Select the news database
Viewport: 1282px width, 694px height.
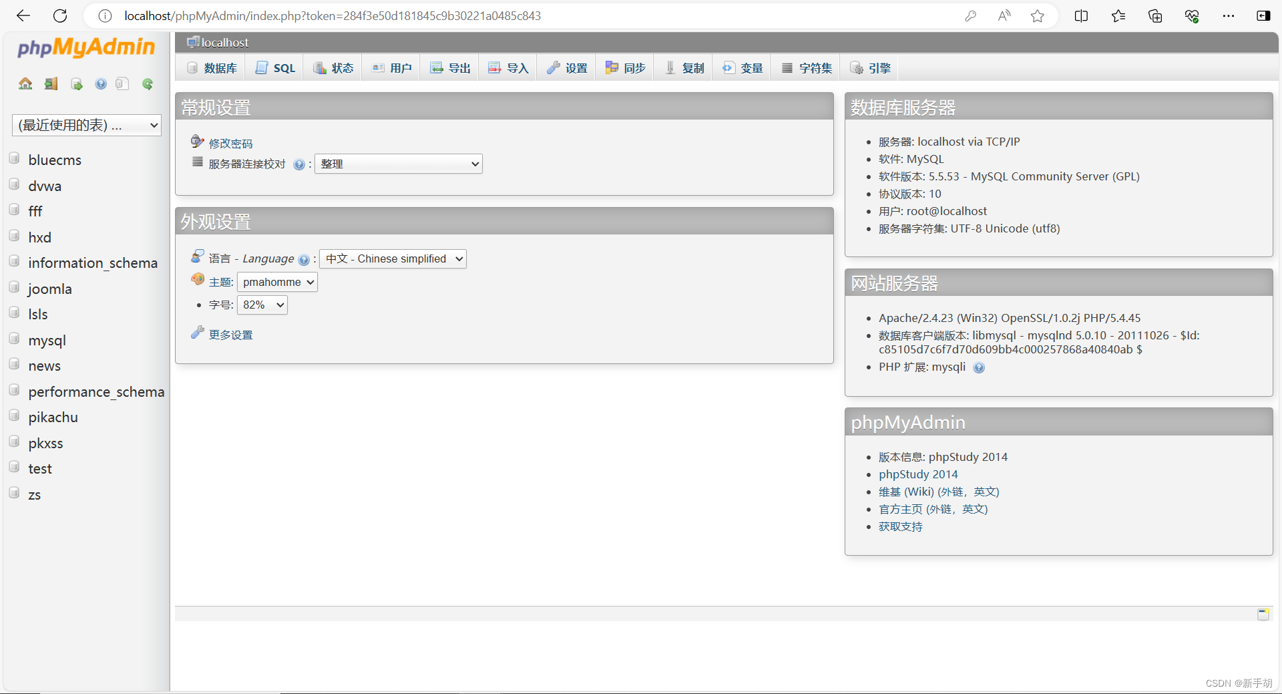click(x=44, y=366)
